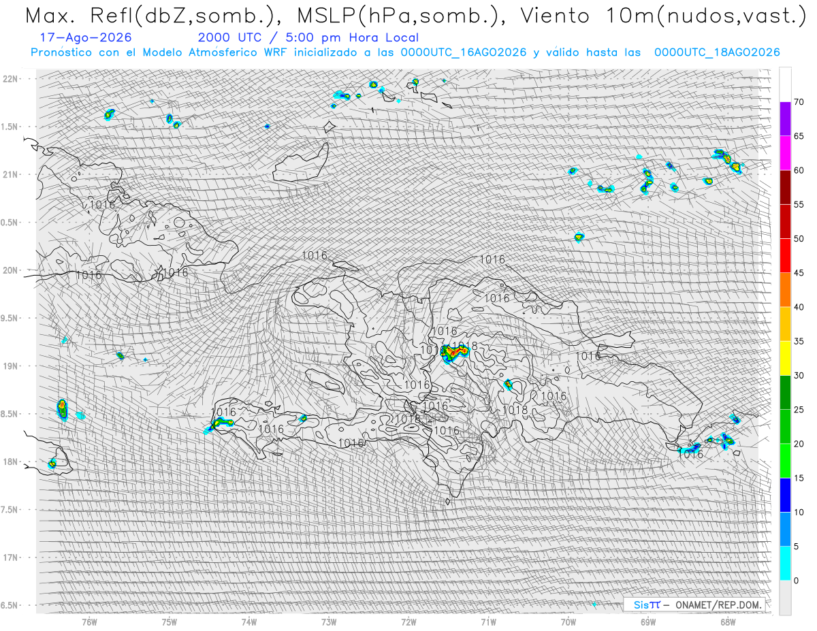Click the initialization text '0000UTC_16AGO2026'
This screenshot has height=631, width=817.
(x=464, y=52)
